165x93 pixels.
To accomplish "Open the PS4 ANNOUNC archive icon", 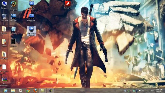I will [4, 81].
